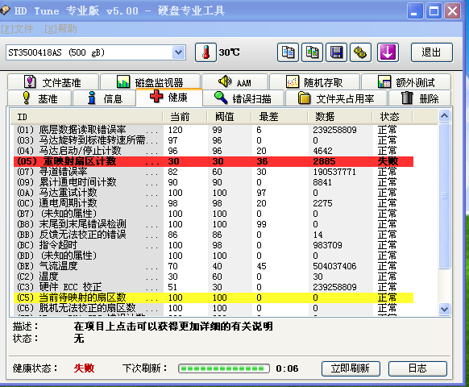
Task: Switch to the 磁盘监视器 tab
Action: pyautogui.click(x=150, y=81)
